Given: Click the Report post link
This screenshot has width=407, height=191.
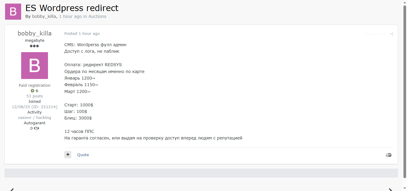Looking at the screenshot, I should (374, 34).
